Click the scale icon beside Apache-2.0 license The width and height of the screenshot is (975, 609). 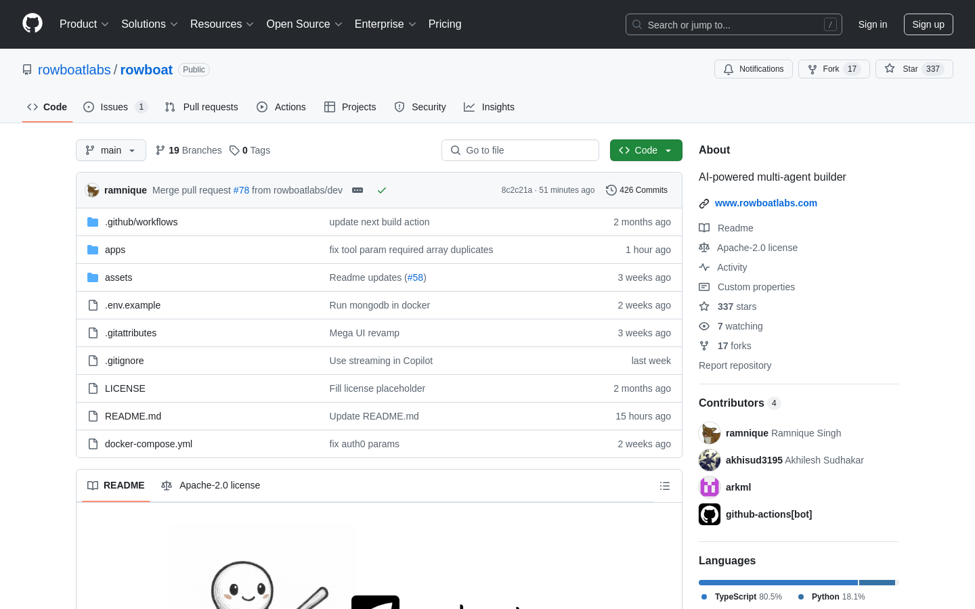pyautogui.click(x=704, y=248)
